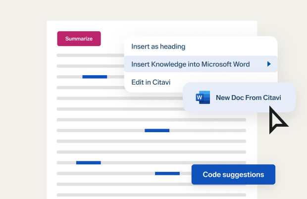Click blue highlight in the document's middle line

coord(157,130)
